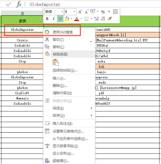Click the paste clipboard icon under 粘贴选项
Screen dimensions: 161x164
click(x=55, y=62)
